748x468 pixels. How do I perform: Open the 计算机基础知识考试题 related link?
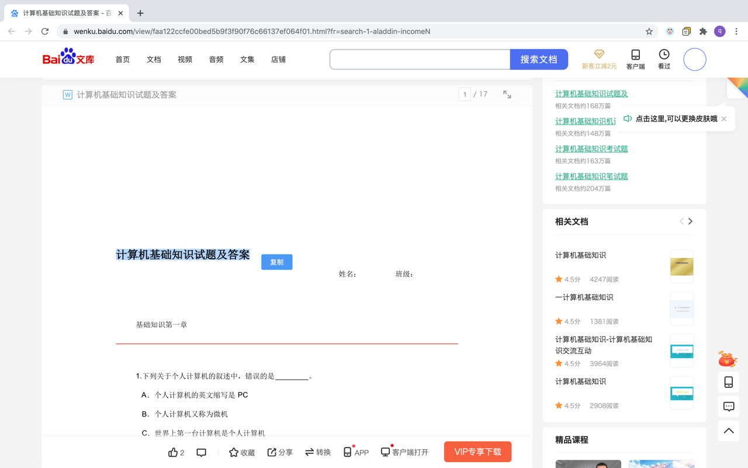[x=591, y=148]
